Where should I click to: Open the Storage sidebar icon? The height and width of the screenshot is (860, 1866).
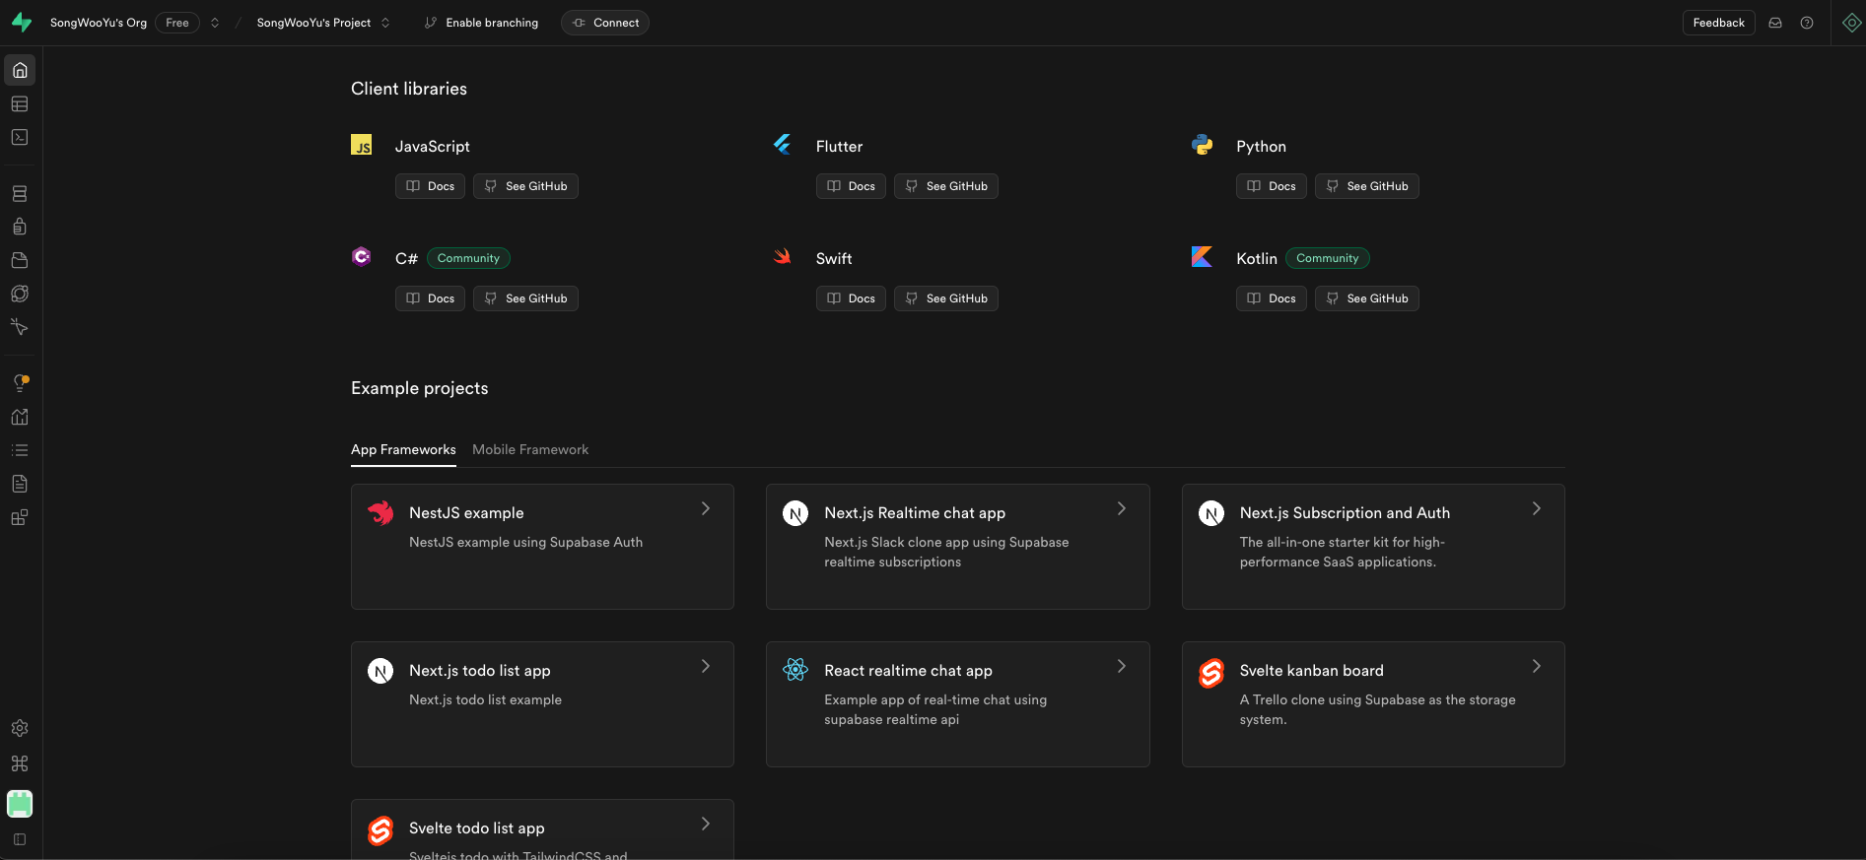pyautogui.click(x=20, y=260)
